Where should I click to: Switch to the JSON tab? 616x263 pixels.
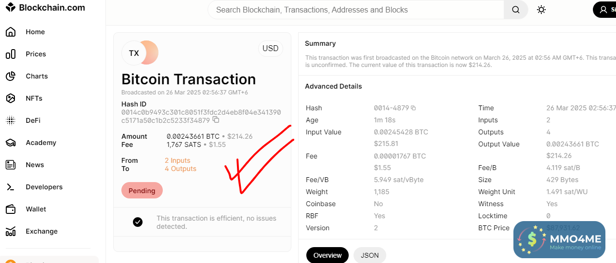[x=369, y=255]
